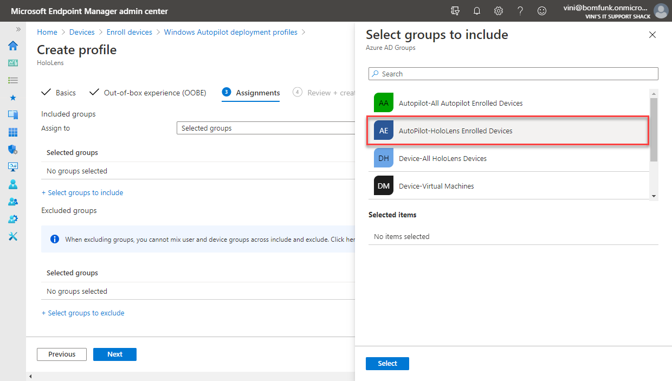
Task: Click the Devices breadcrumb link
Action: tap(82, 32)
